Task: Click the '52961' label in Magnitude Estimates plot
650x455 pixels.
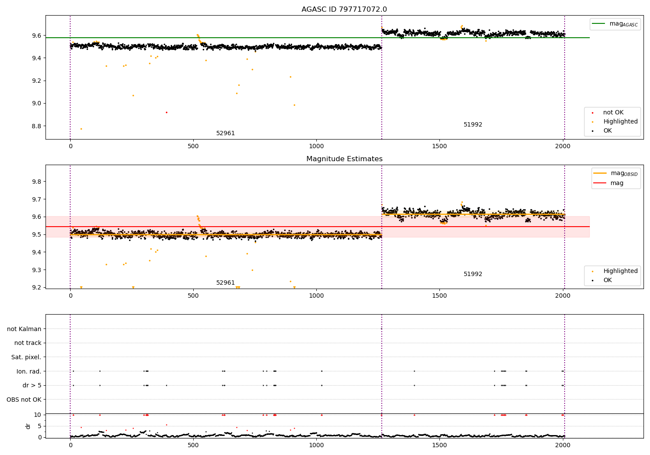Action: [225, 283]
